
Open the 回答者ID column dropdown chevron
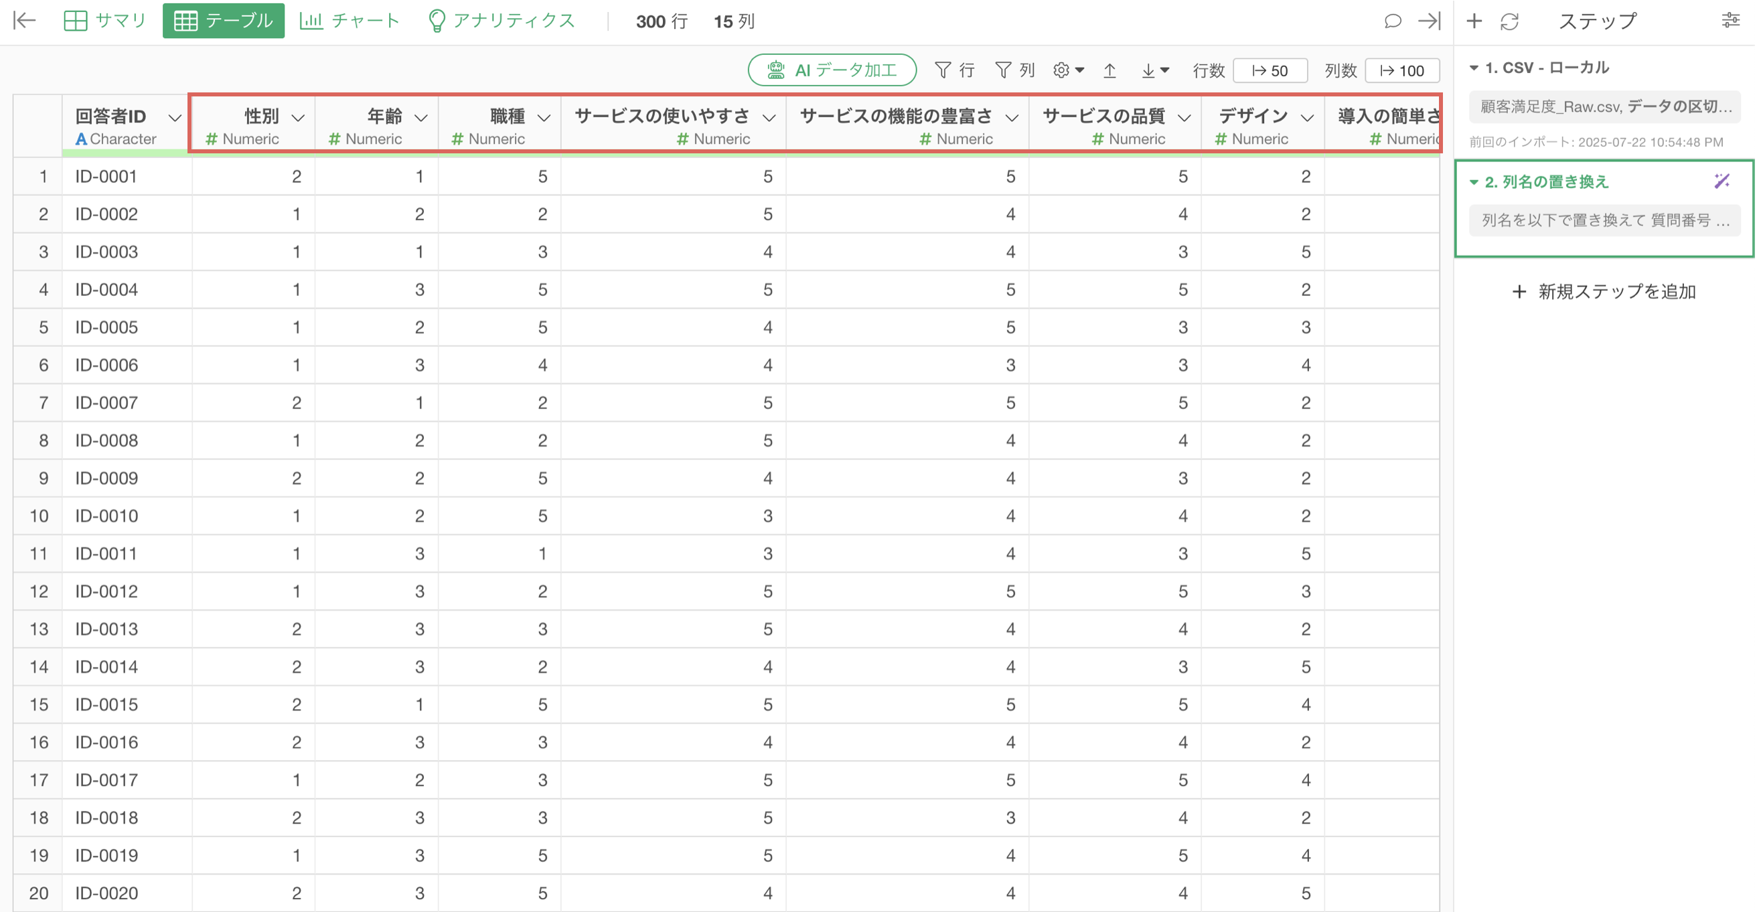pyautogui.click(x=174, y=118)
